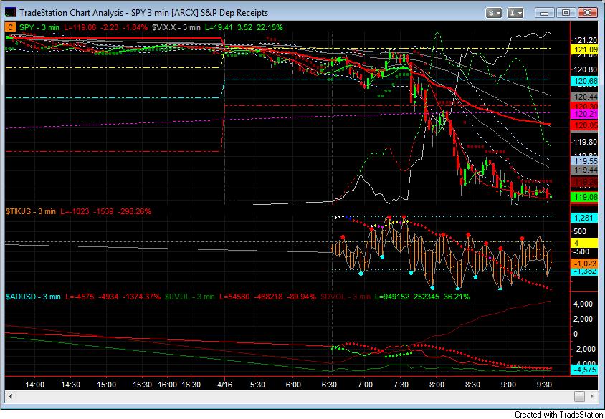Viewport: 605px width, 419px height.
Task: Maximize the Chart Analysis window
Action: click(566, 13)
